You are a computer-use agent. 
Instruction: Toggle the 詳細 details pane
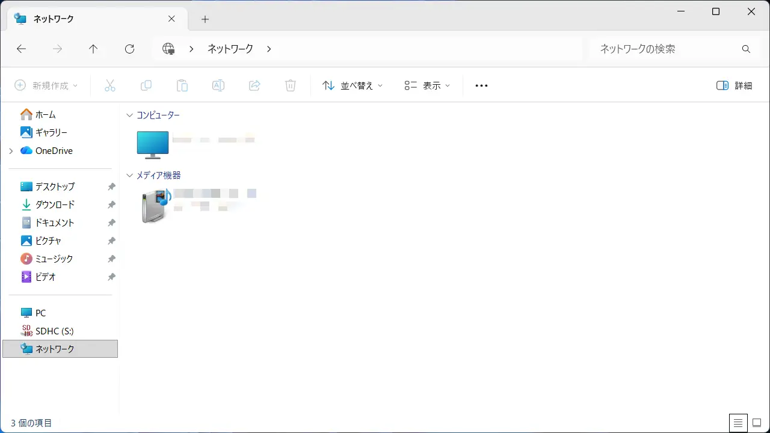pyautogui.click(x=735, y=85)
